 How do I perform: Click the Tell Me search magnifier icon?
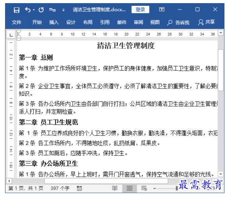pos(170,23)
